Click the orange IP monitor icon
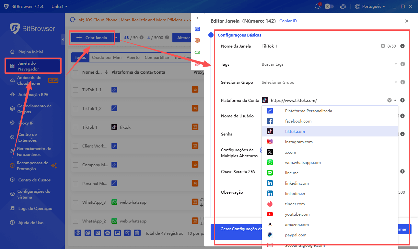 [x=197, y=40]
